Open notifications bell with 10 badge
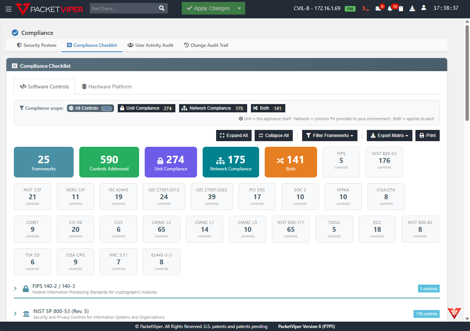This screenshot has height=331, width=470. tap(390, 8)
